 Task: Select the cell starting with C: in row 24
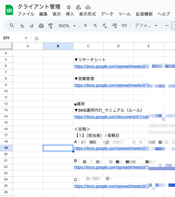88,180
